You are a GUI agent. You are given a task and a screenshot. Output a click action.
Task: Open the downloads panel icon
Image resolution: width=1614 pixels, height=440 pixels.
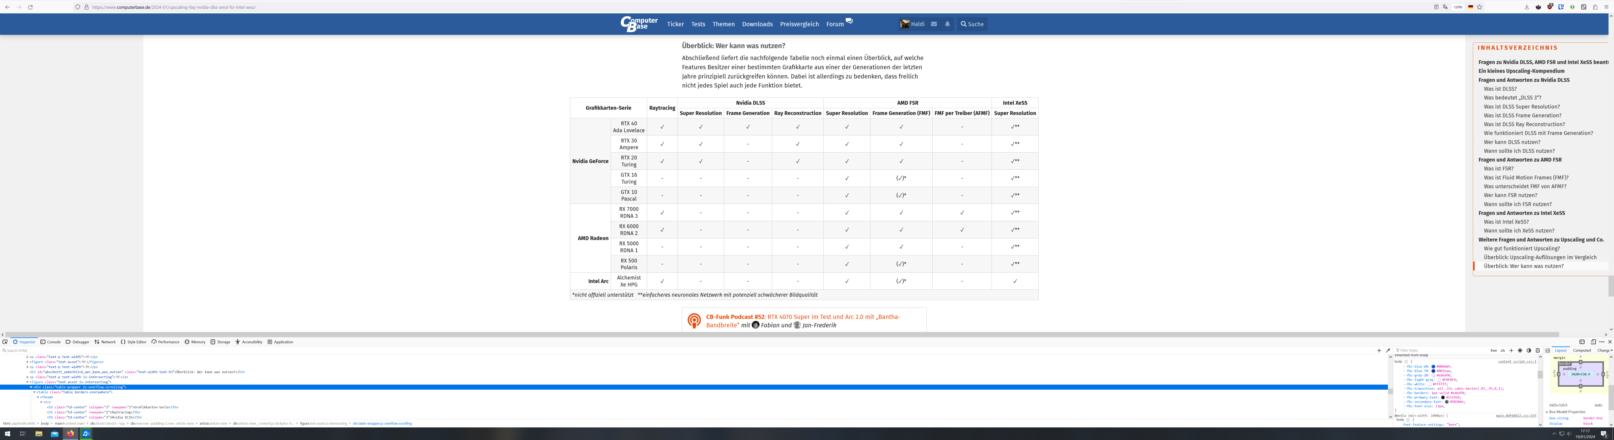pyautogui.click(x=1527, y=7)
